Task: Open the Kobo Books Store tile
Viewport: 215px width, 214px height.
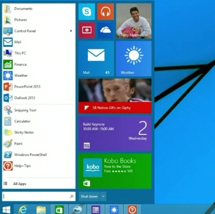Action: click(x=115, y=171)
